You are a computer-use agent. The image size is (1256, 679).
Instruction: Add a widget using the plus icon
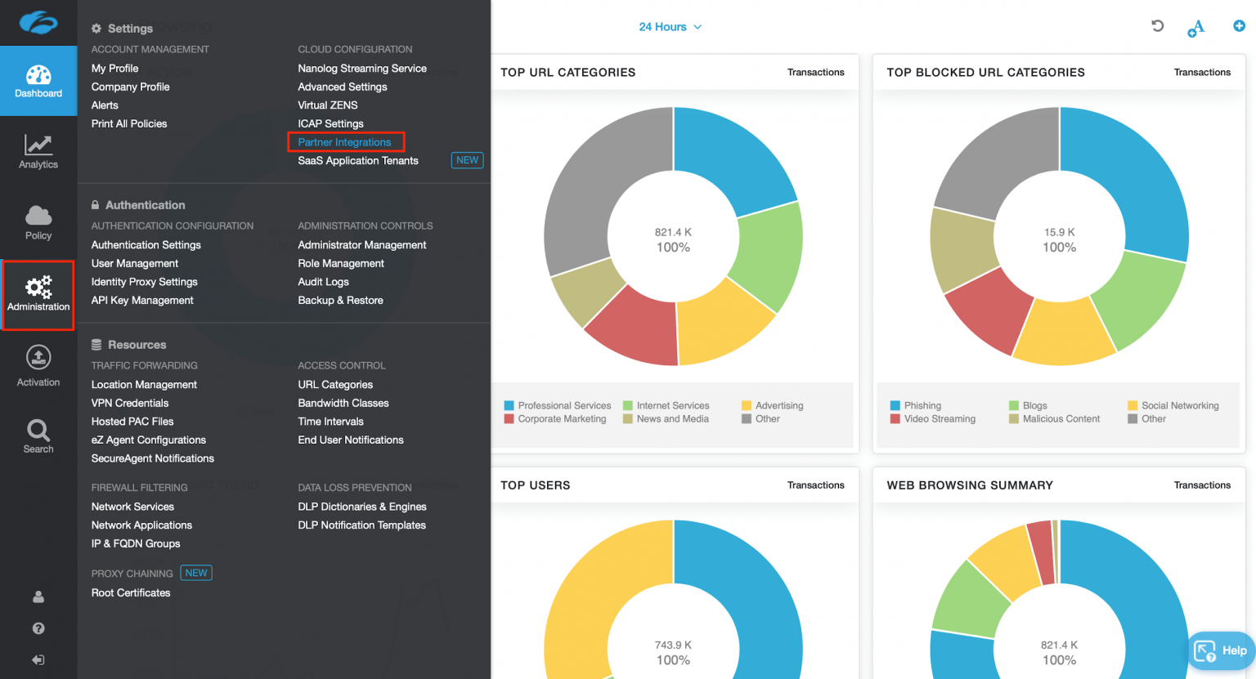click(x=1239, y=26)
